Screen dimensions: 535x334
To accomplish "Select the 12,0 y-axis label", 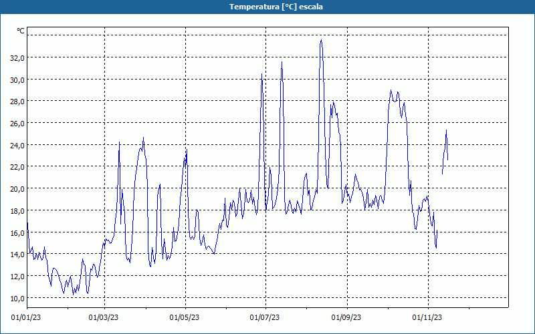I will pyautogui.click(x=17, y=277).
